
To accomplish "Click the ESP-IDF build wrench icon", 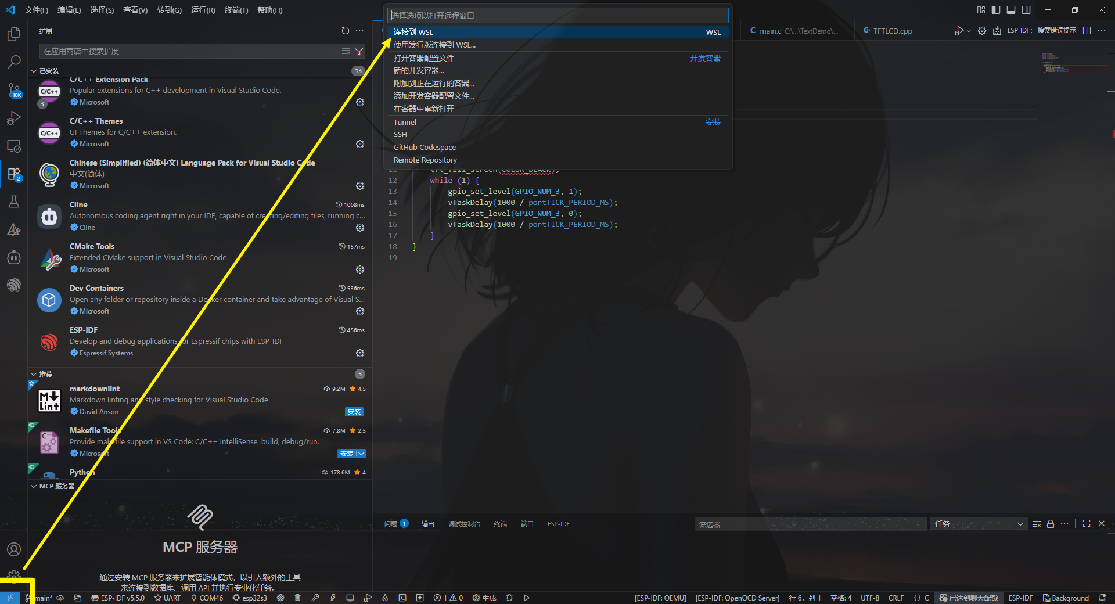I will (x=315, y=598).
